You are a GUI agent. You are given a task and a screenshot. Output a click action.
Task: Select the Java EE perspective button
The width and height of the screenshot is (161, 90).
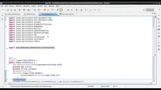150,10
